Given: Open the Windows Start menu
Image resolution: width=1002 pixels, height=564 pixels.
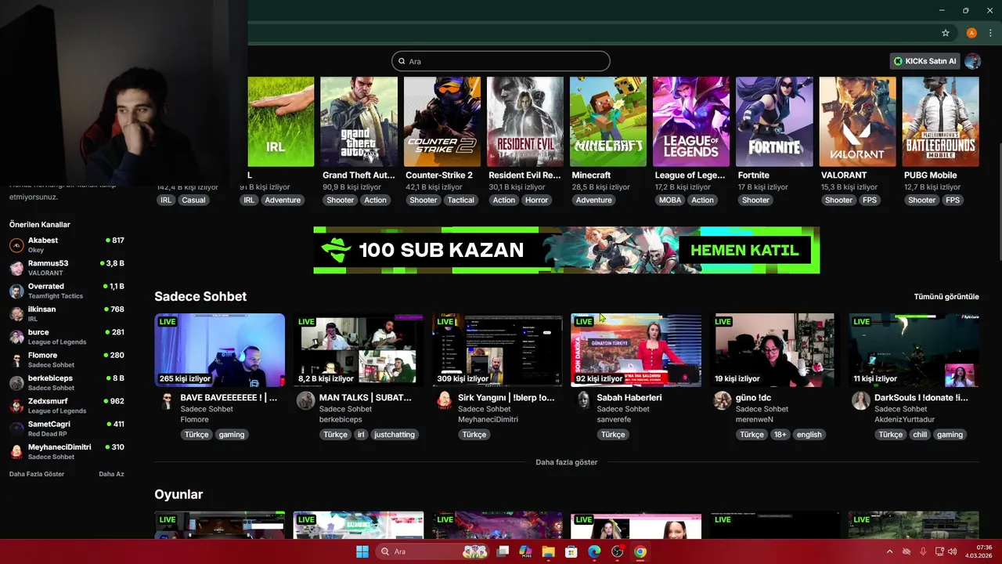Looking at the screenshot, I should coord(362,551).
